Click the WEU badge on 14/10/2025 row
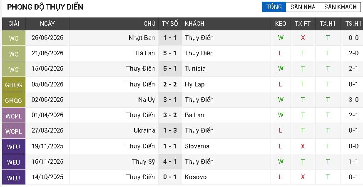This screenshot has width=363, height=187. pyautogui.click(x=14, y=177)
